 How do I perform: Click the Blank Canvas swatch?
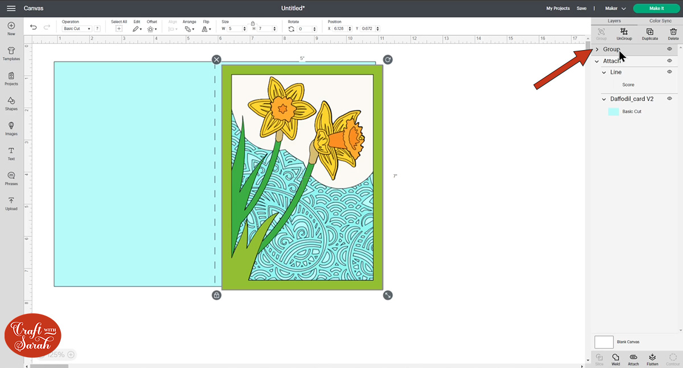tap(604, 342)
